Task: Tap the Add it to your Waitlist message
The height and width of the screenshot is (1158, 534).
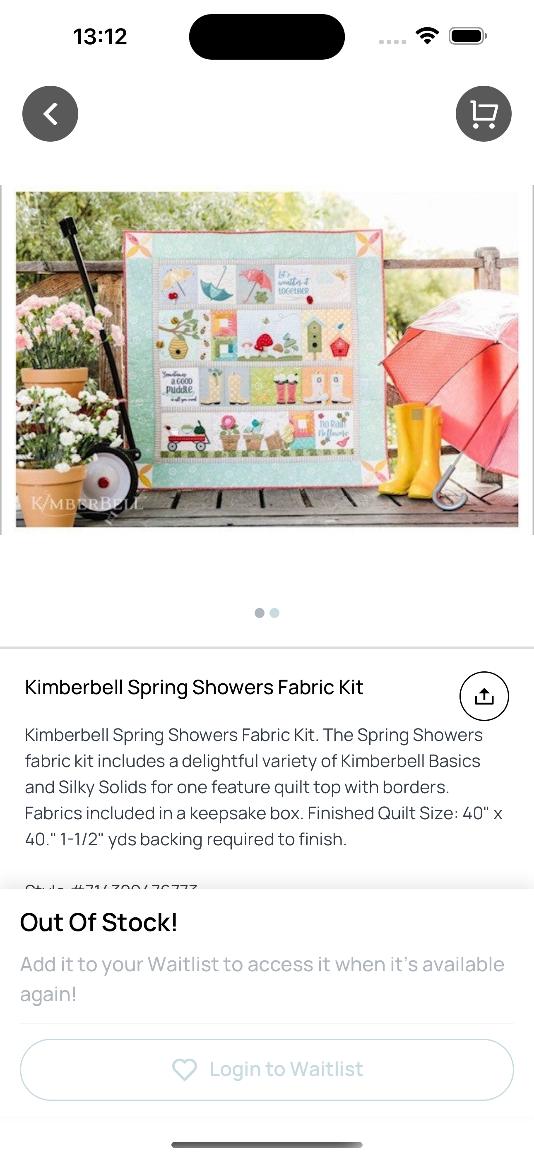Action: pyautogui.click(x=262, y=979)
